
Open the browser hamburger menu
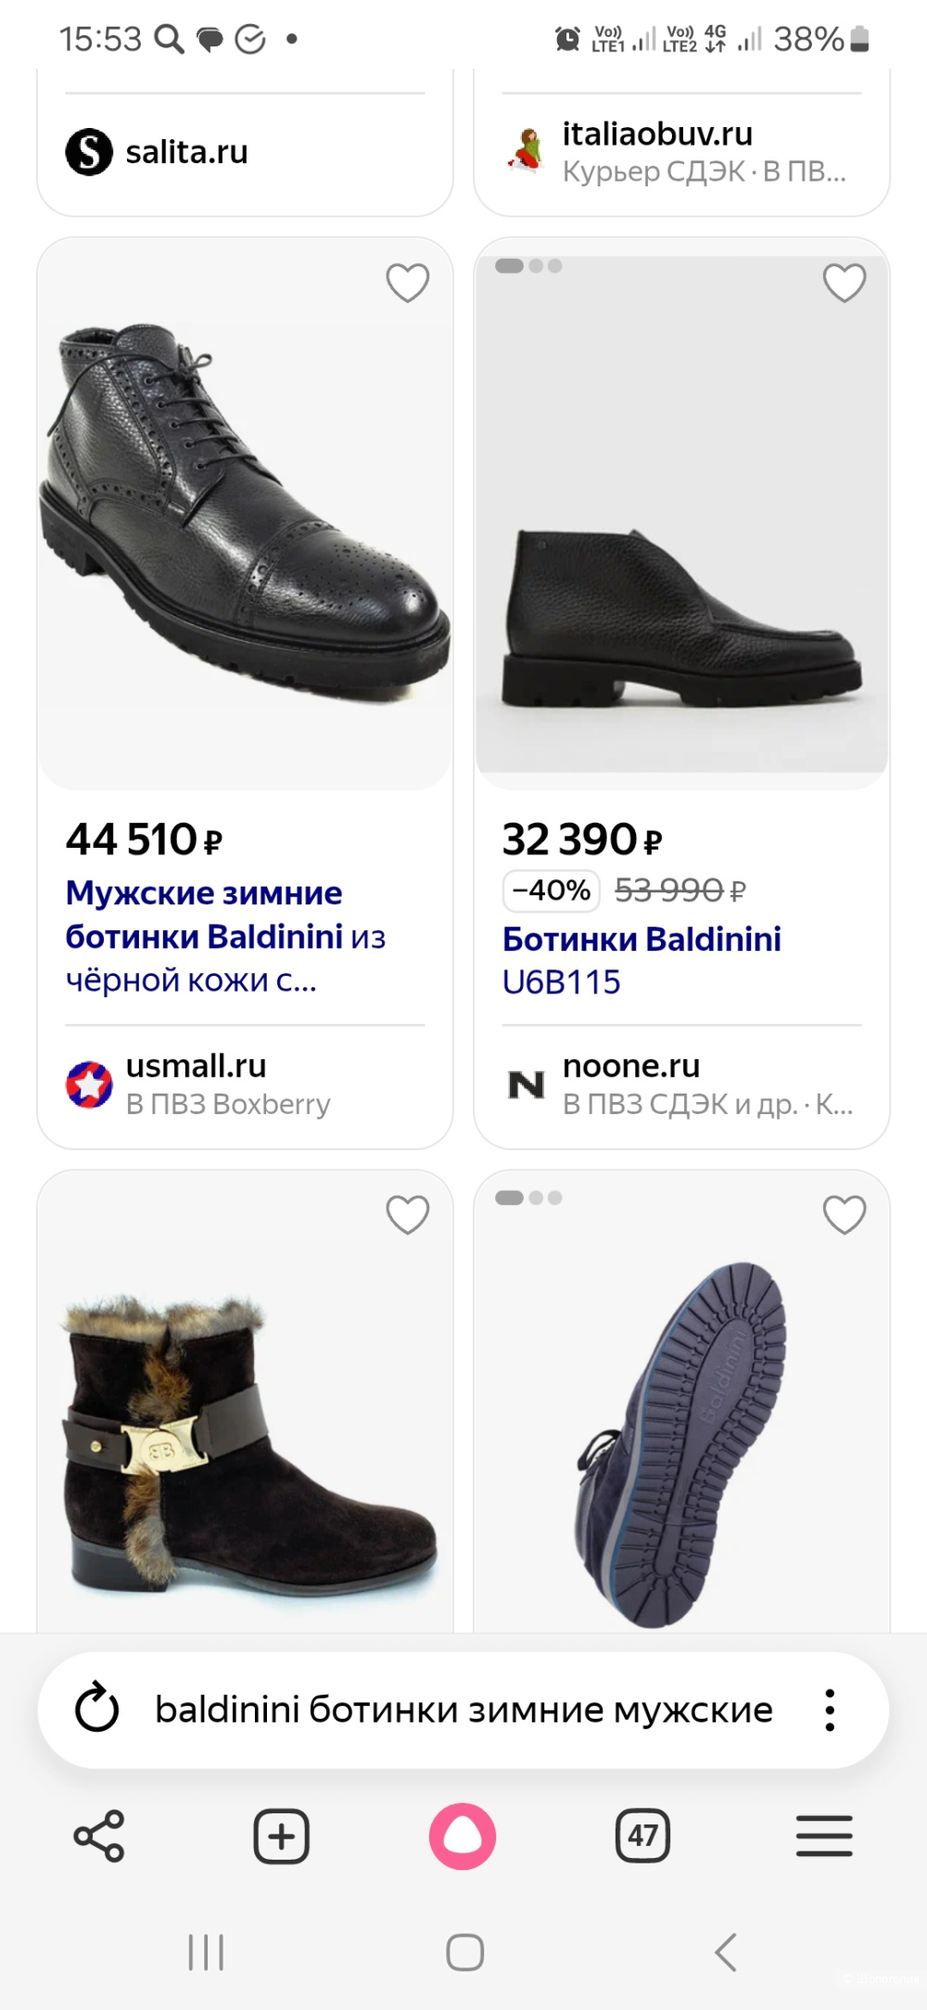pyautogui.click(x=824, y=1836)
